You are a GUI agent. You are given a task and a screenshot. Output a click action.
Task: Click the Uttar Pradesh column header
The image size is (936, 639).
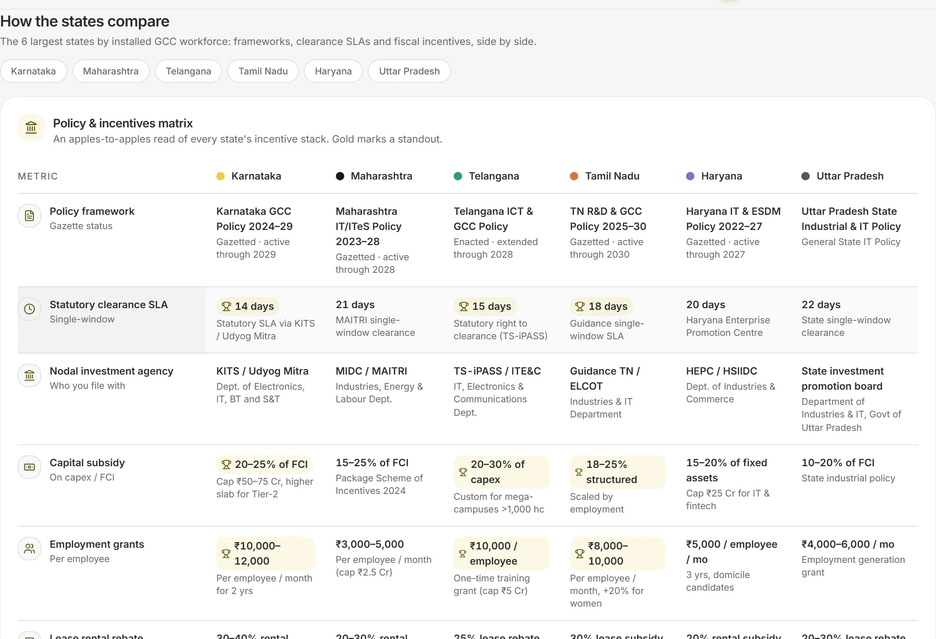pos(843,176)
